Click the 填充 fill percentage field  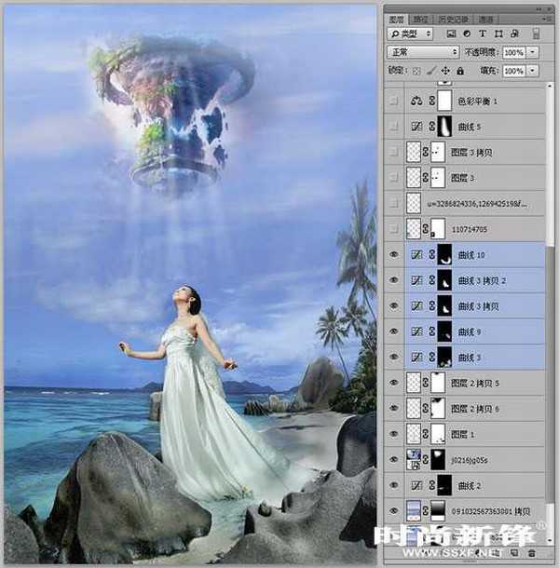coord(513,71)
